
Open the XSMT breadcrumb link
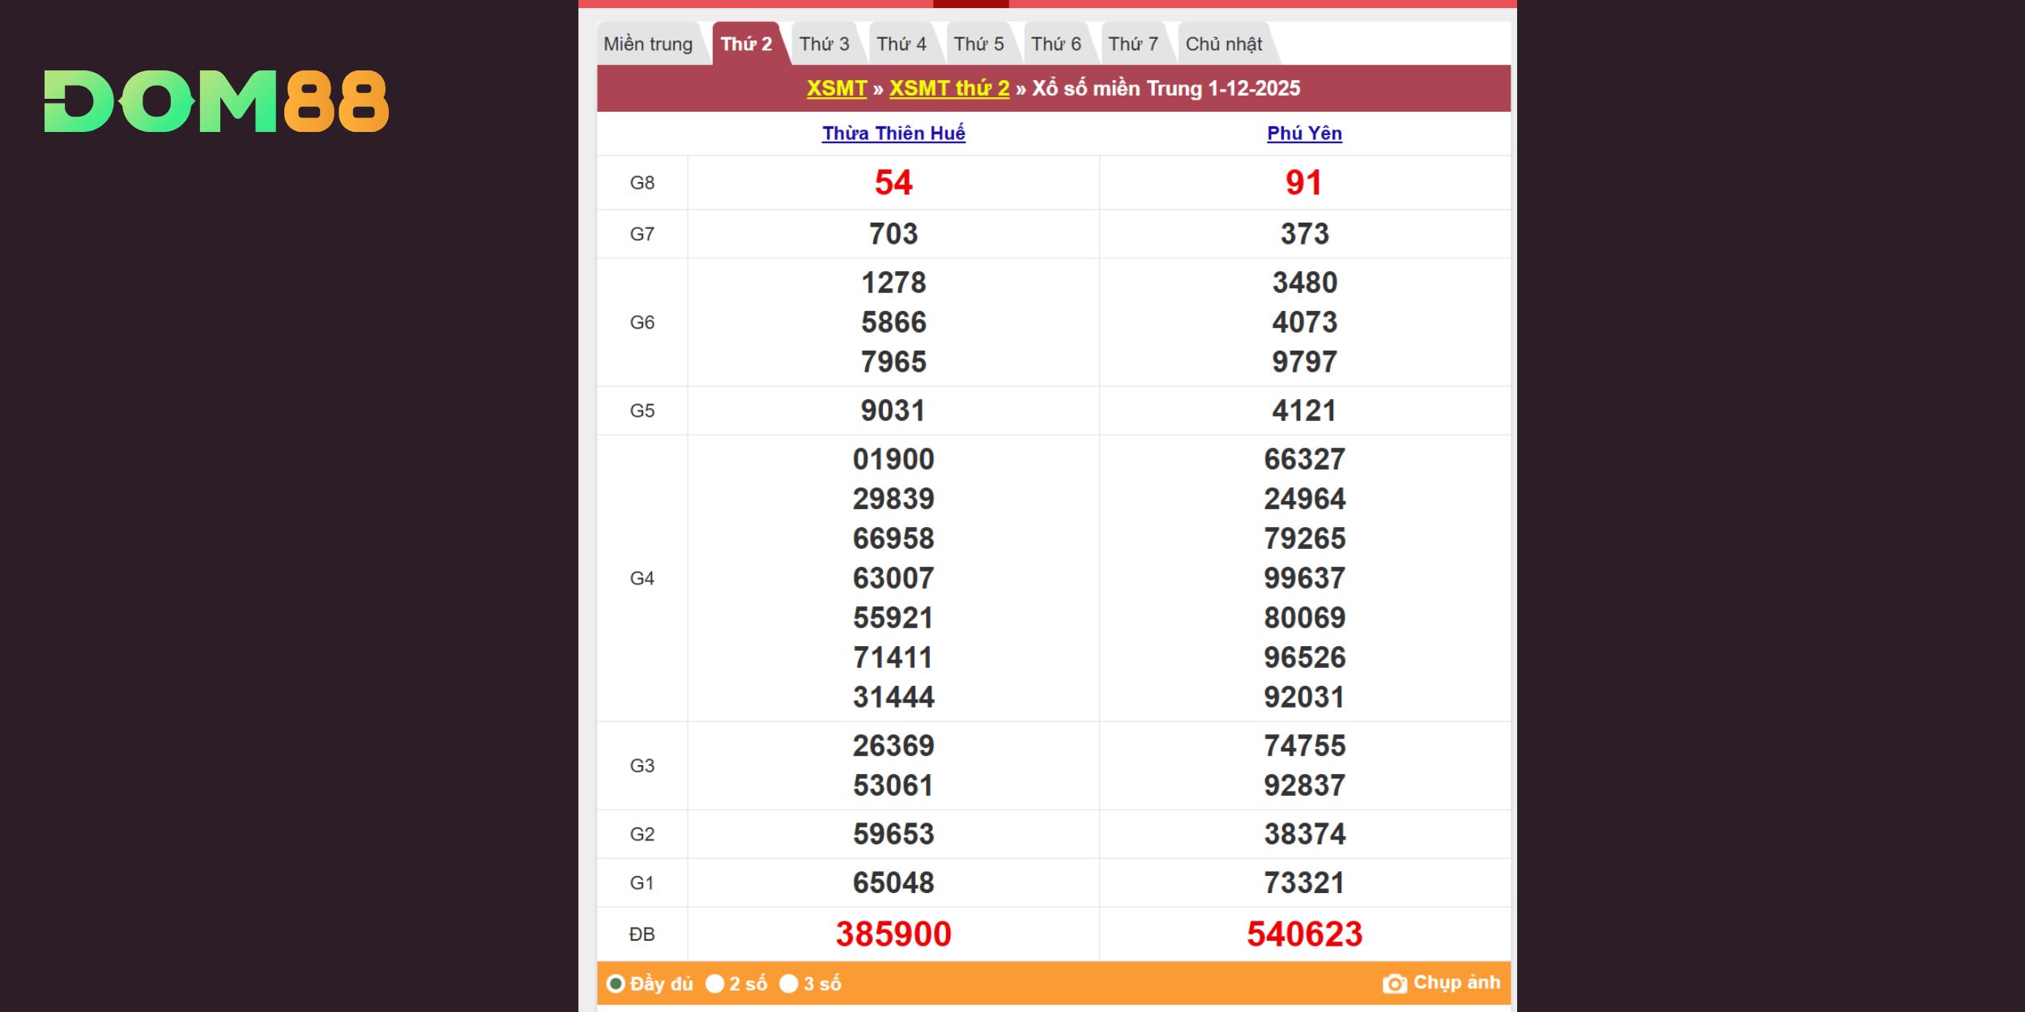(x=836, y=88)
